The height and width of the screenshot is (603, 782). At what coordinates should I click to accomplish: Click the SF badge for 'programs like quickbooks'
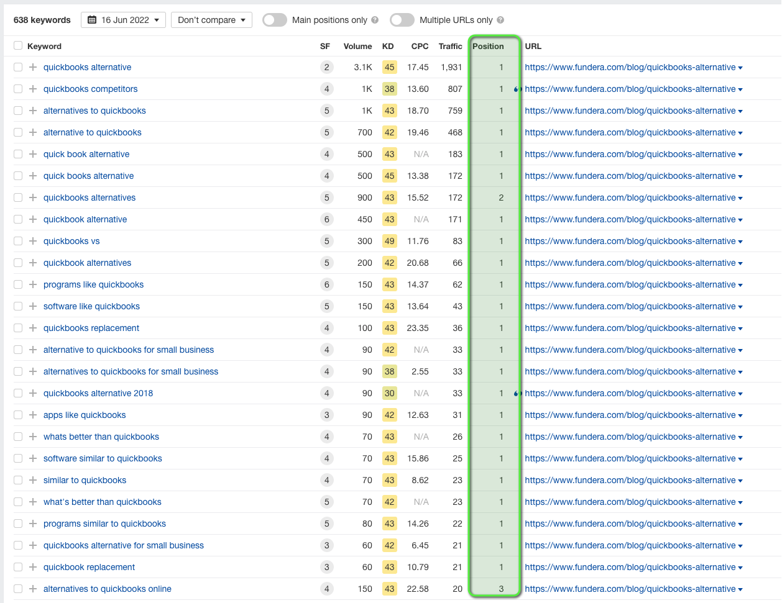tap(326, 284)
